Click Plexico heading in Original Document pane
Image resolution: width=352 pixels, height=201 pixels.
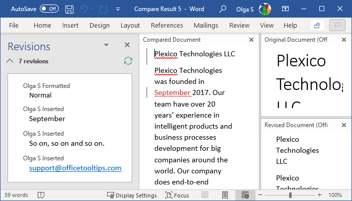coord(301,61)
